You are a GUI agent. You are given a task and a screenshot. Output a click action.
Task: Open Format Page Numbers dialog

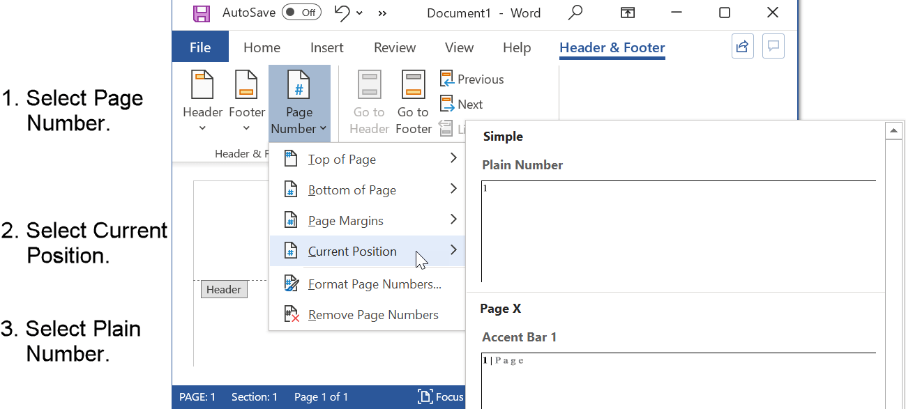(376, 284)
